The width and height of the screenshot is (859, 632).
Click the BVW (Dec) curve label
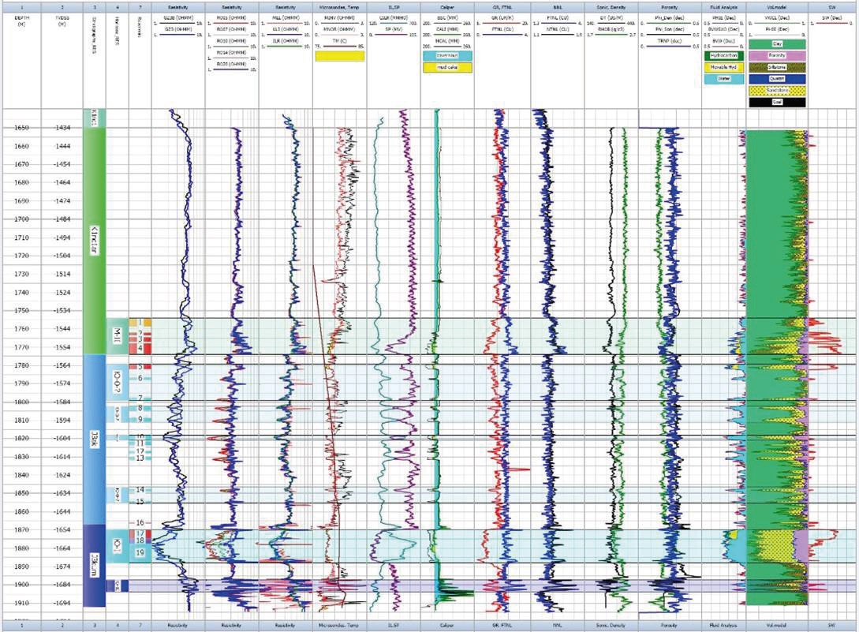click(723, 41)
